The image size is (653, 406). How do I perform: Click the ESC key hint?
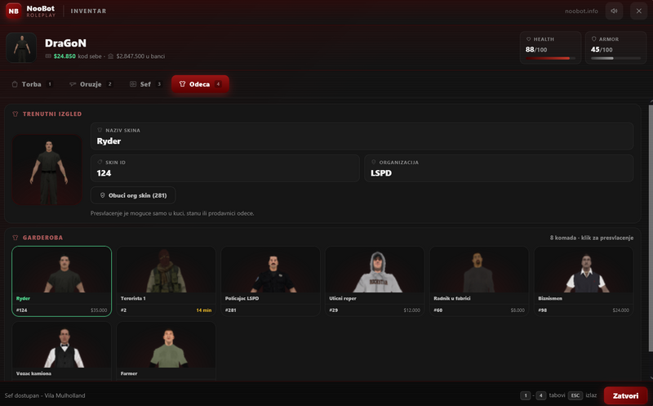pos(575,395)
